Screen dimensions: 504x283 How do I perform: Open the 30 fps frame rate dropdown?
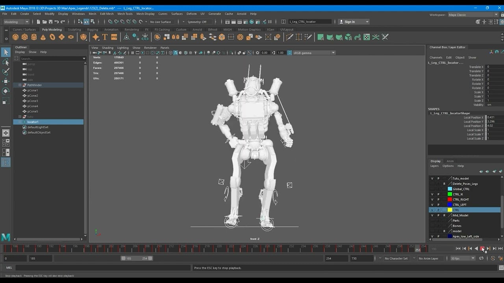pos(463,258)
